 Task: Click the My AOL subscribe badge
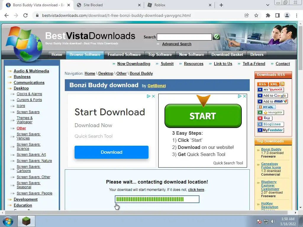266,107
